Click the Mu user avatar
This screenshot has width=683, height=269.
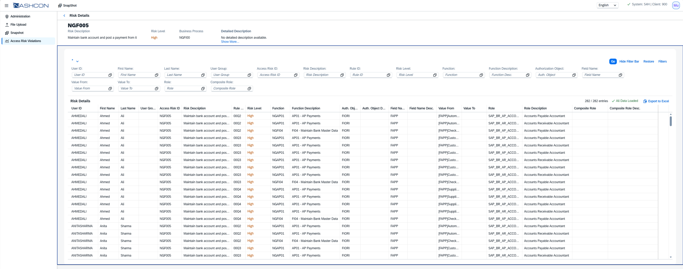[x=676, y=5]
